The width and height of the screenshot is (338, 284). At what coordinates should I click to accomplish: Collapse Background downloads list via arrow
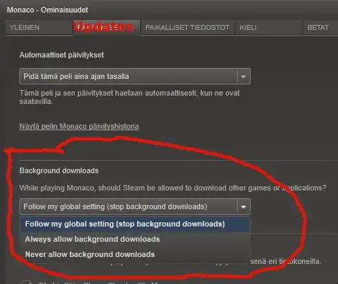pos(243,207)
